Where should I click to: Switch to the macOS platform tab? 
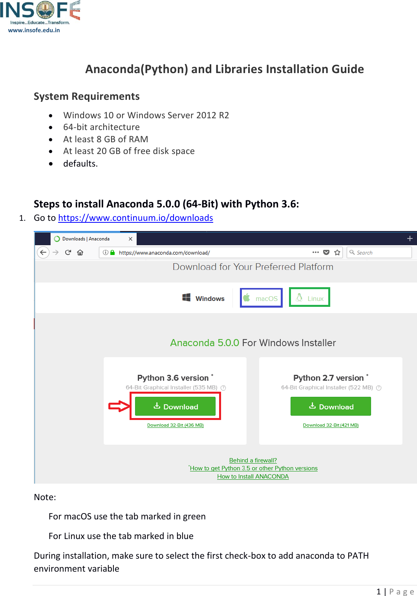[x=261, y=298]
